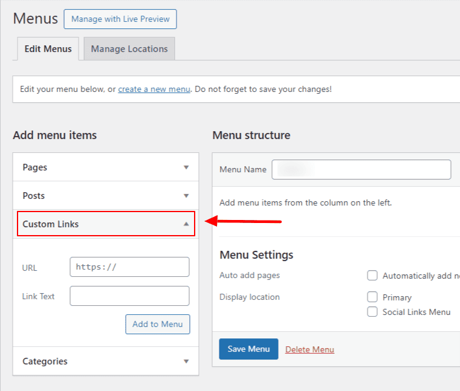
Task: Click the URL field label
Action: tap(30, 268)
